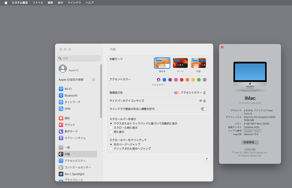Toggle ウインドウで壁紙の色合い調整を許可 switch
The image size is (292, 188).
pyautogui.click(x=204, y=109)
